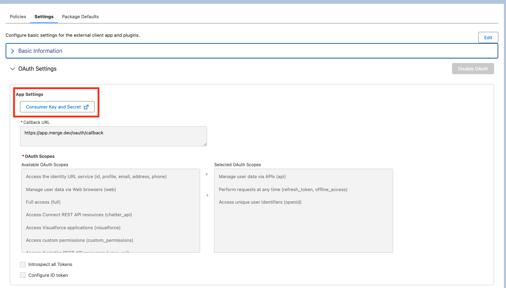The image size is (506, 288).
Task: Switch to the Package Defaults tab
Action: point(80,17)
